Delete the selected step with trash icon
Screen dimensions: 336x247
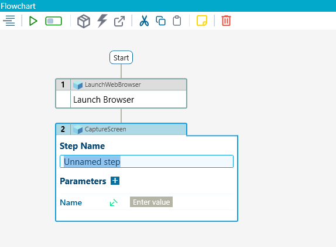[x=227, y=21]
